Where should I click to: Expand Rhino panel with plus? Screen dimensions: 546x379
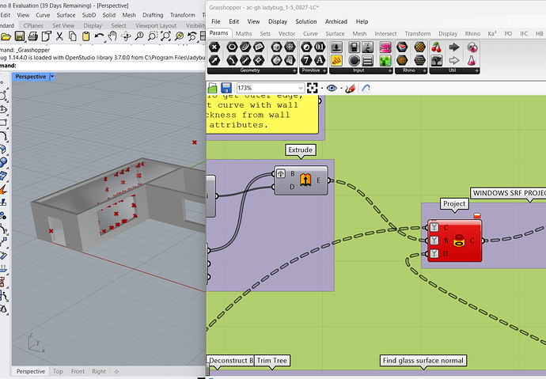pos(424,70)
